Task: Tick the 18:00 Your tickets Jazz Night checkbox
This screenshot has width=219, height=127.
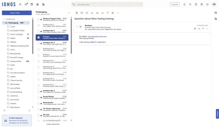Action: (x=39, y=44)
